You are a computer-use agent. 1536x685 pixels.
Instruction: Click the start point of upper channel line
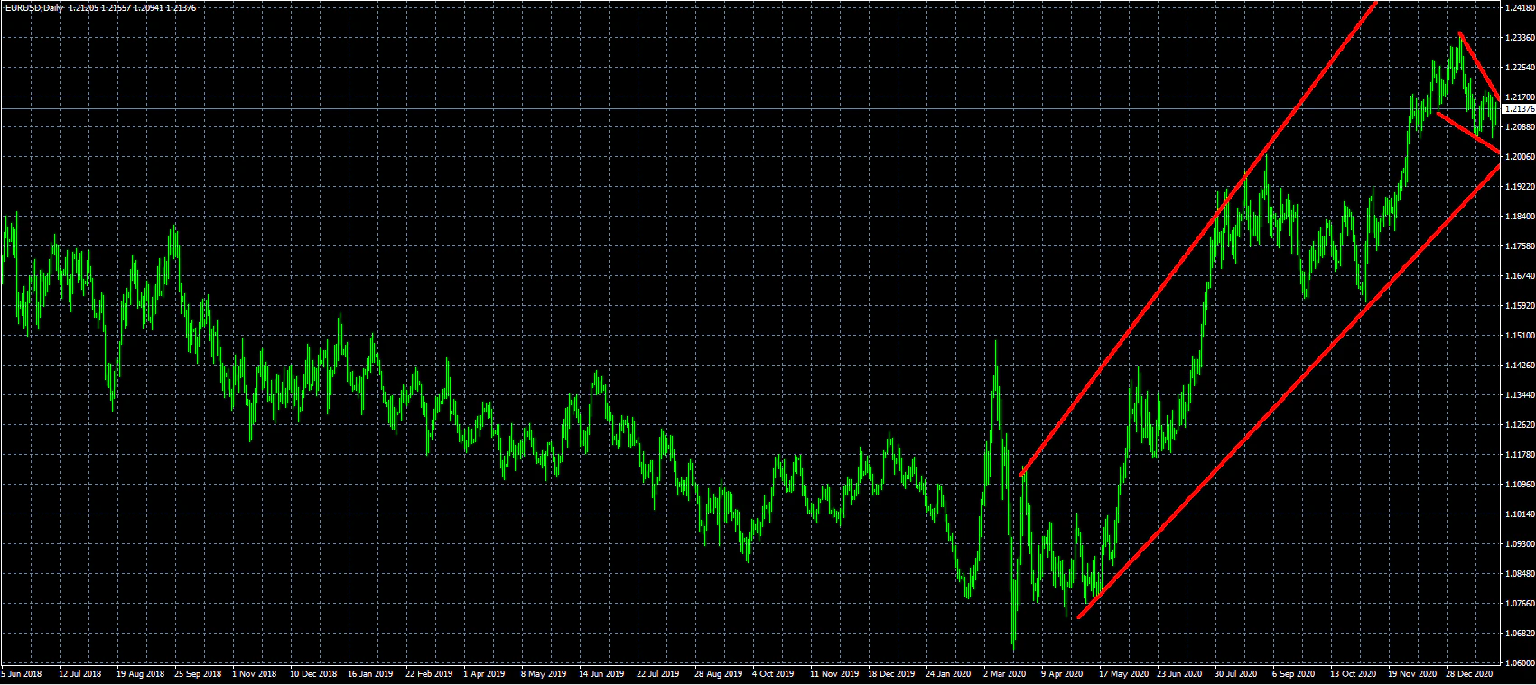pos(1021,474)
